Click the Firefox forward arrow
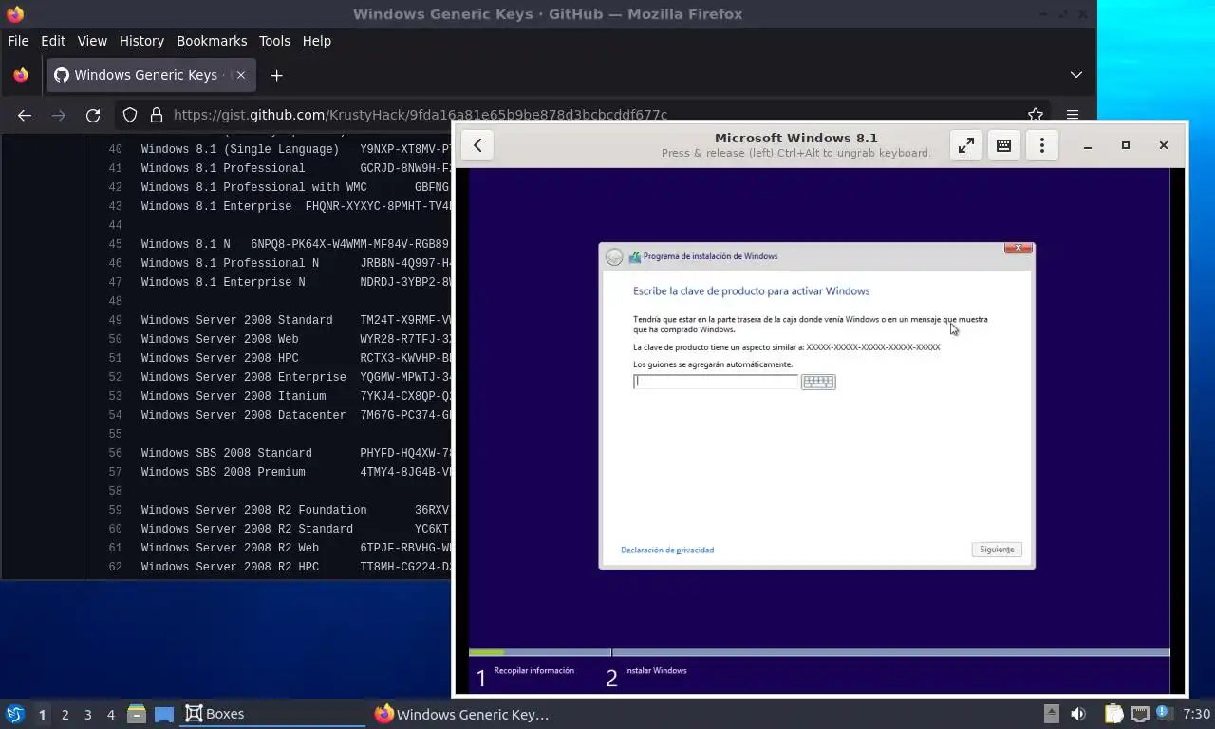Screen dimensions: 1215x729 [59, 115]
